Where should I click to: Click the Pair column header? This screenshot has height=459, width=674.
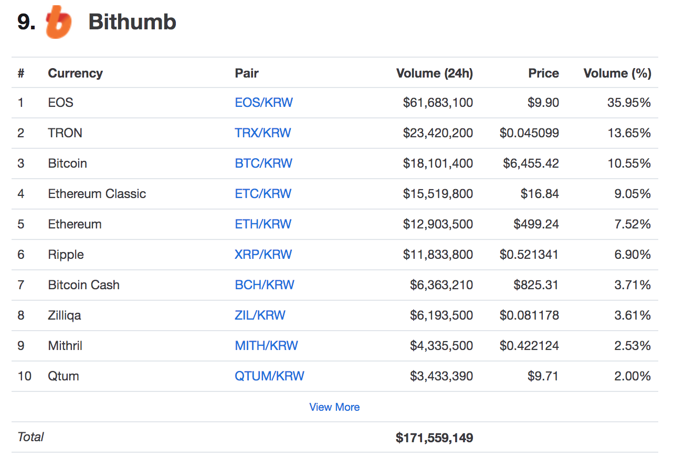(247, 73)
